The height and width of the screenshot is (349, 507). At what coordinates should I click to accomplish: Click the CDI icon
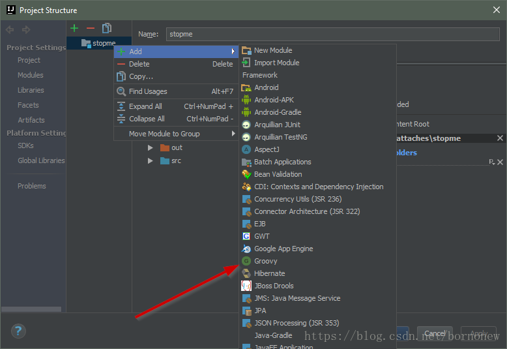pos(246,187)
